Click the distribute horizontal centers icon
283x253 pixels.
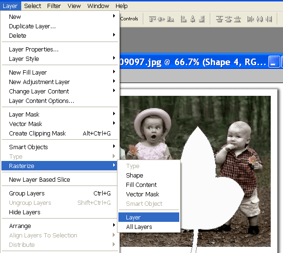tap(260, 19)
